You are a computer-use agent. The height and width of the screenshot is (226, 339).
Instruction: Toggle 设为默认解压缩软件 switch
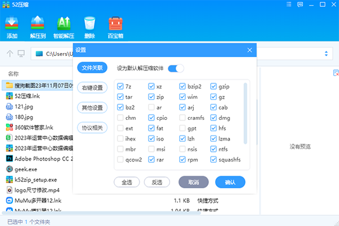[x=176, y=68]
